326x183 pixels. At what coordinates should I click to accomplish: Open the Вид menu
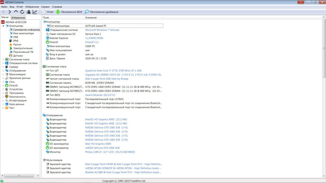tap(12, 7)
